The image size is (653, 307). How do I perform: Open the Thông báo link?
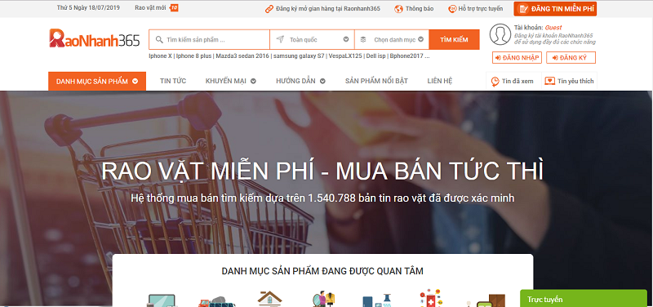pyautogui.click(x=420, y=9)
